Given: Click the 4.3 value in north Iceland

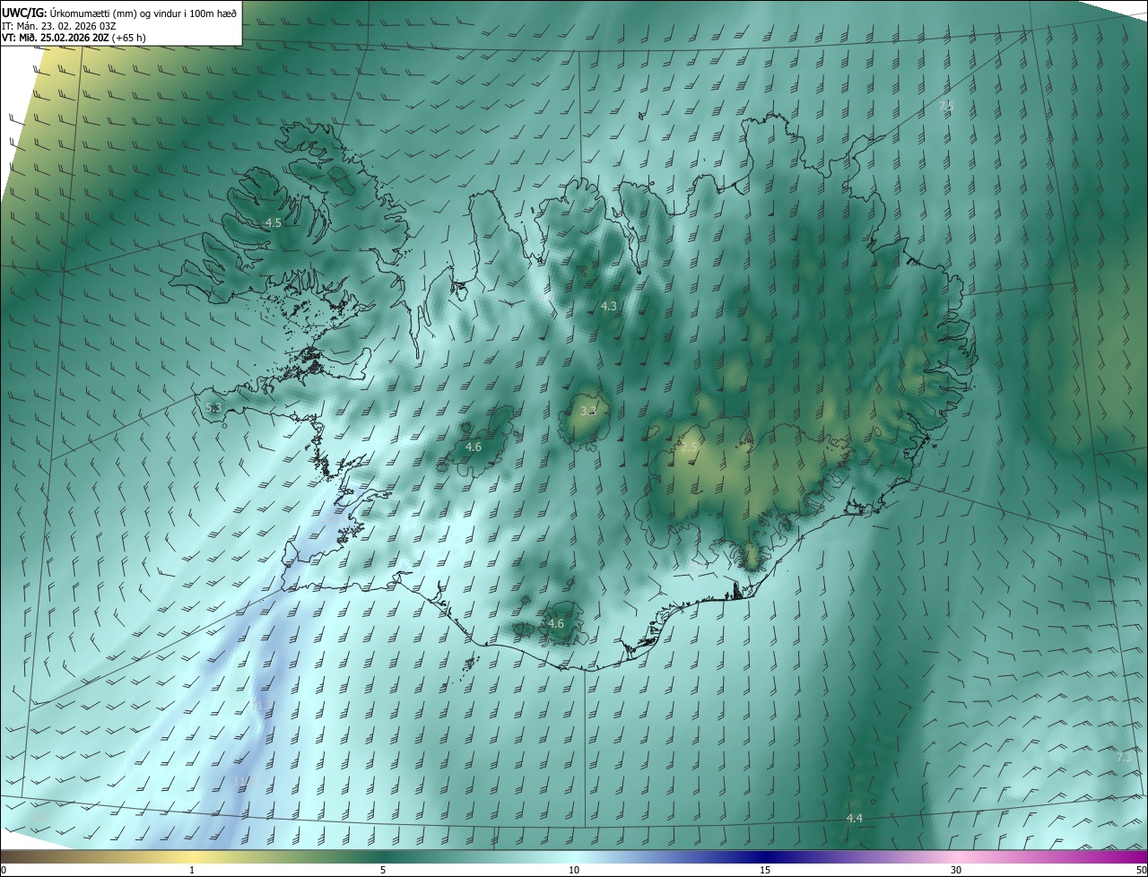Looking at the screenshot, I should point(609,306).
